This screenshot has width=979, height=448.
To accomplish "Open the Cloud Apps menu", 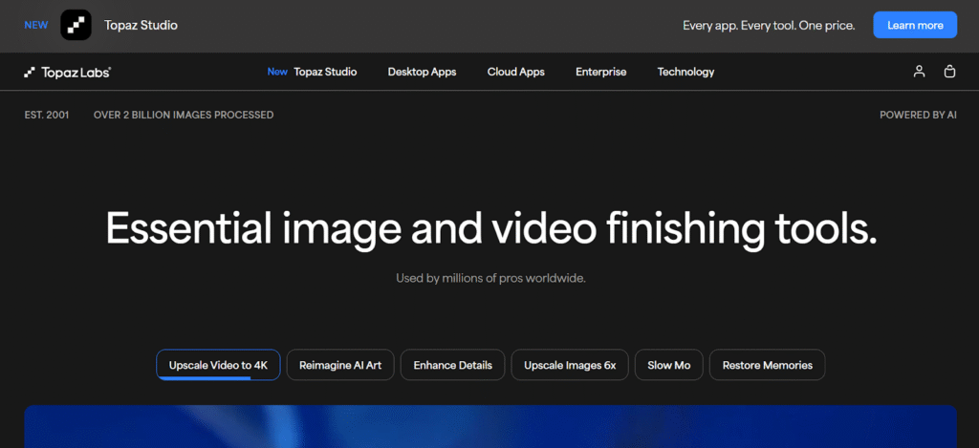I will 515,72.
